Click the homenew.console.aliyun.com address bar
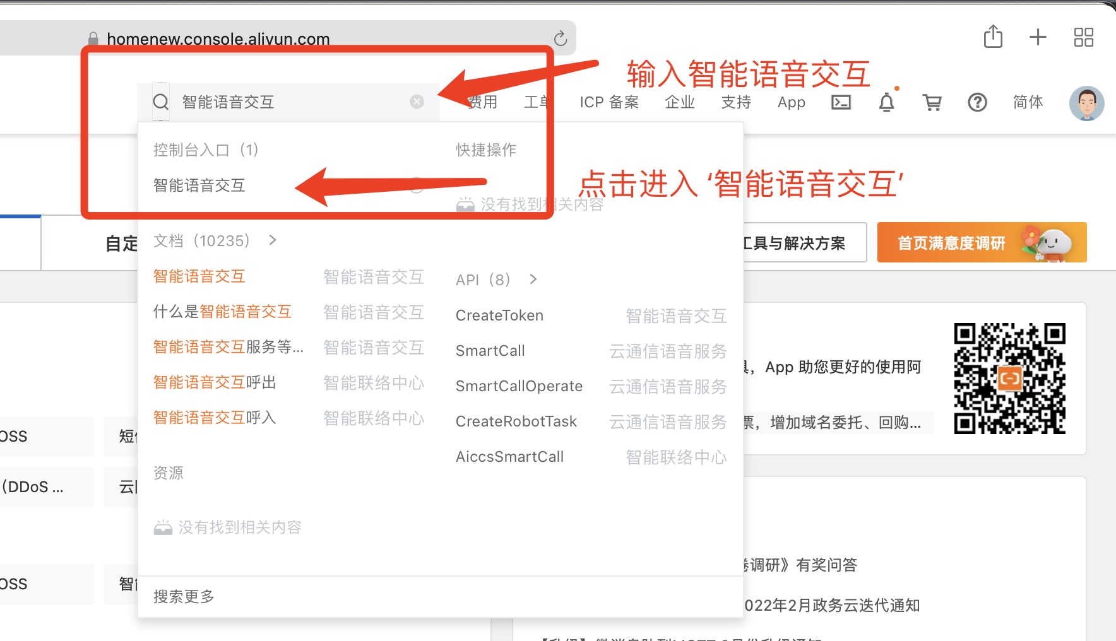The image size is (1116, 641). (218, 39)
